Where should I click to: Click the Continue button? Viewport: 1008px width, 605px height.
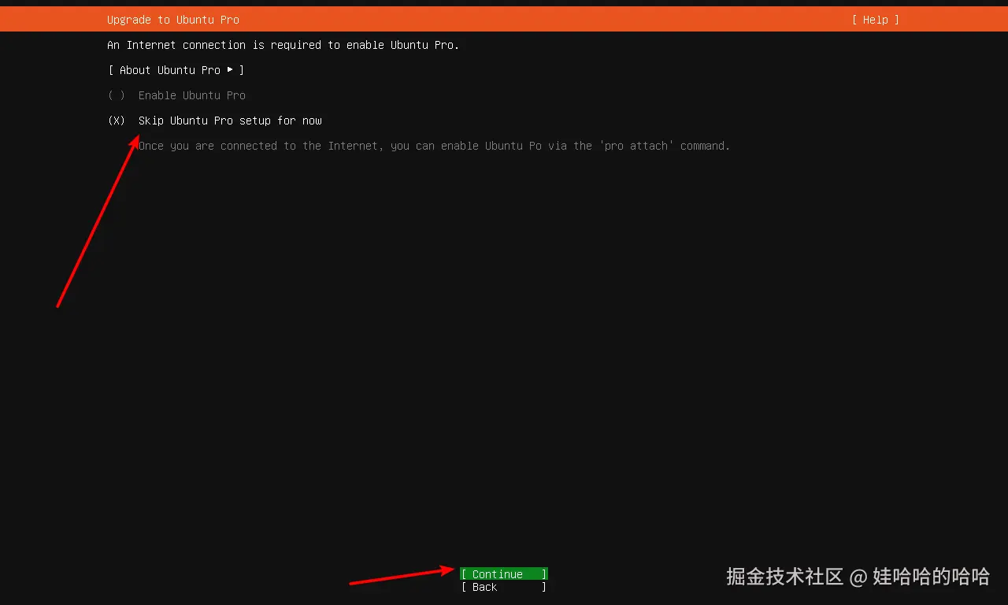(504, 574)
